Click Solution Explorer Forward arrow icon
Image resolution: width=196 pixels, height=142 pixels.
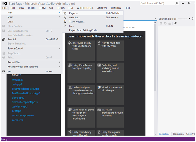point(165,23)
